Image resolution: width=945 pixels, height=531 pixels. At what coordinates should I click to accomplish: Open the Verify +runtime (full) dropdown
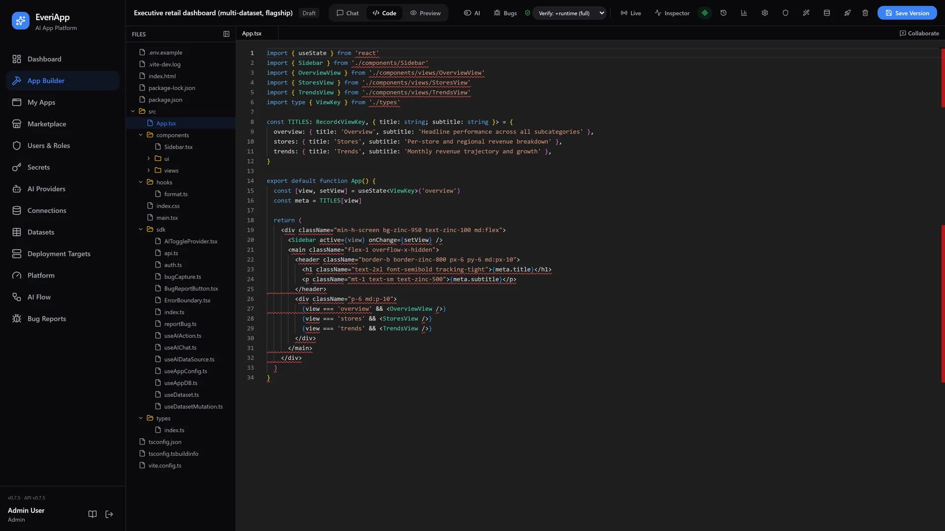tap(569, 13)
